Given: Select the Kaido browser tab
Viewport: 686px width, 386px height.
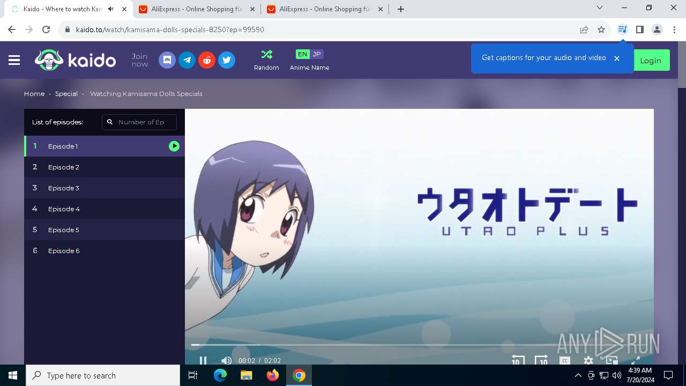Looking at the screenshot, I should click(68, 9).
